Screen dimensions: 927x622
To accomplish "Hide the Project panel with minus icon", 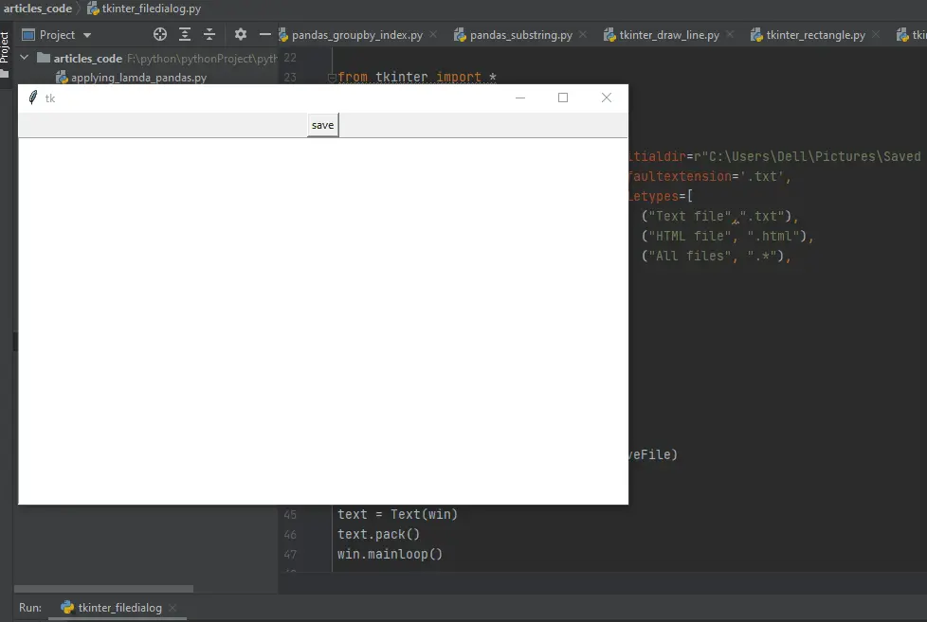I will 264,34.
